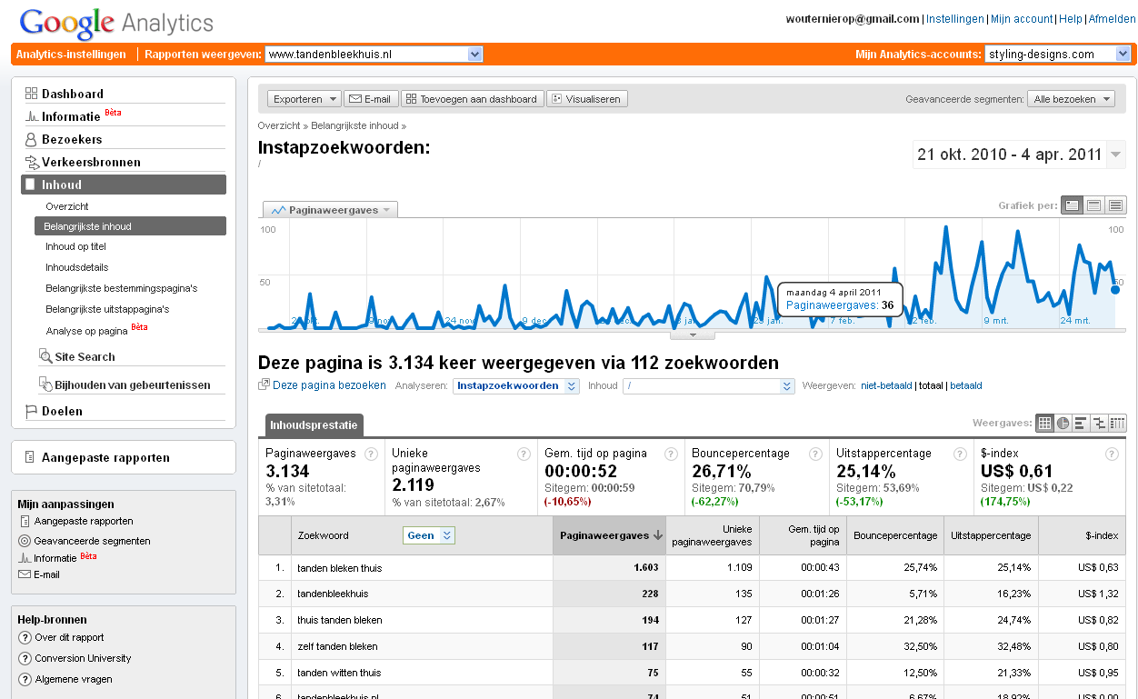Click Toevoegen aan dashboard button
1138x699 pixels.
473,99
